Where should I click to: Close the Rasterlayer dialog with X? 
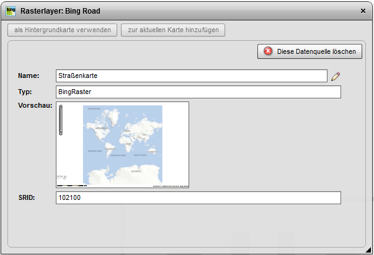click(363, 11)
